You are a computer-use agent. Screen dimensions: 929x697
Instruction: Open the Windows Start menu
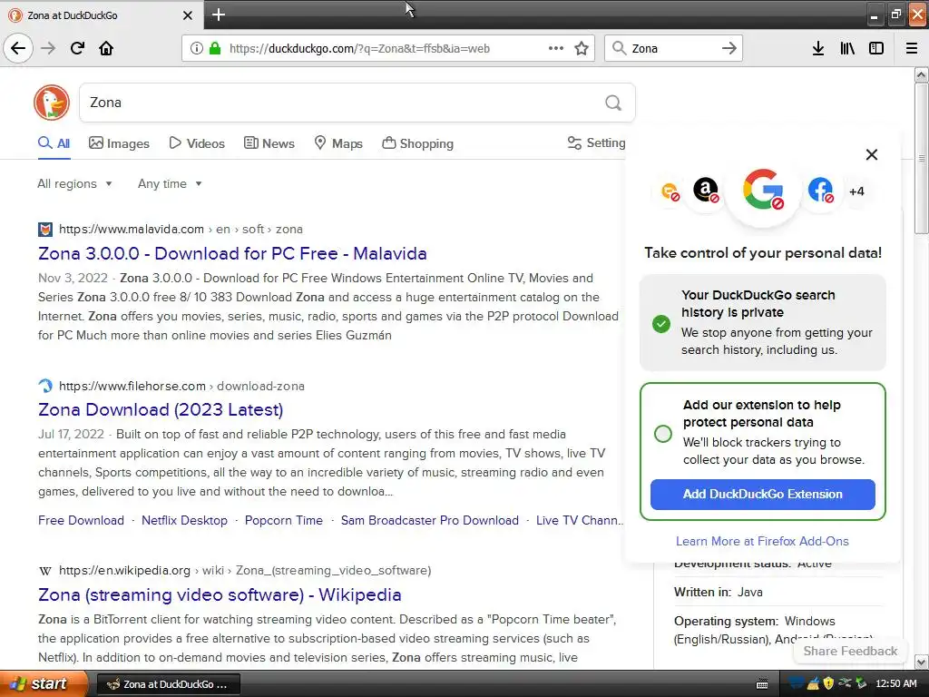[43, 684]
